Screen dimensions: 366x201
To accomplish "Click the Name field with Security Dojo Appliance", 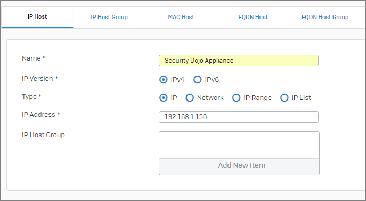I will (x=239, y=61).
